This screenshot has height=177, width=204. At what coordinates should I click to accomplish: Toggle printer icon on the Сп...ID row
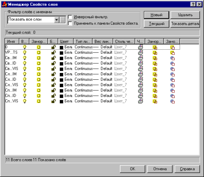pos(140,96)
